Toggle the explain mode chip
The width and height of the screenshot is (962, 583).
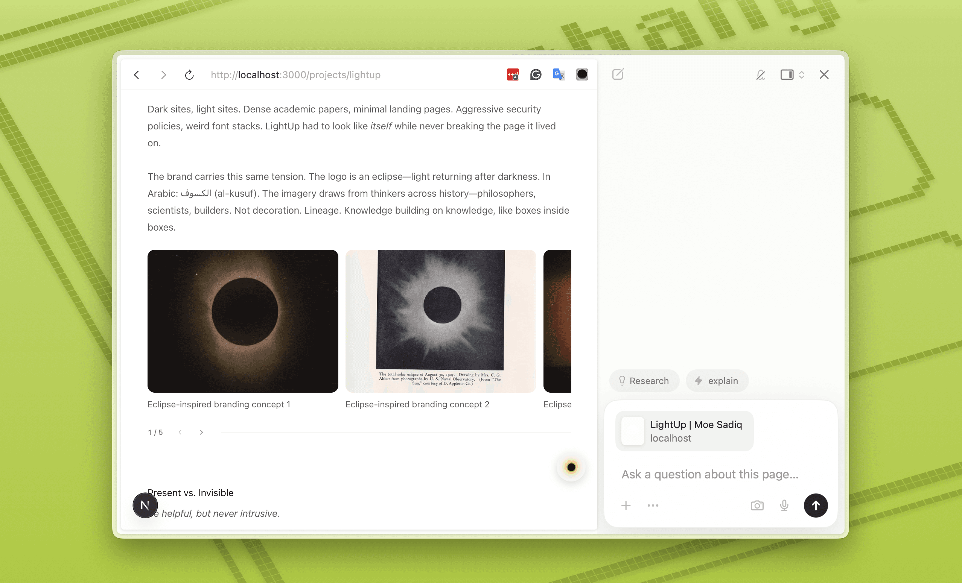coord(717,381)
